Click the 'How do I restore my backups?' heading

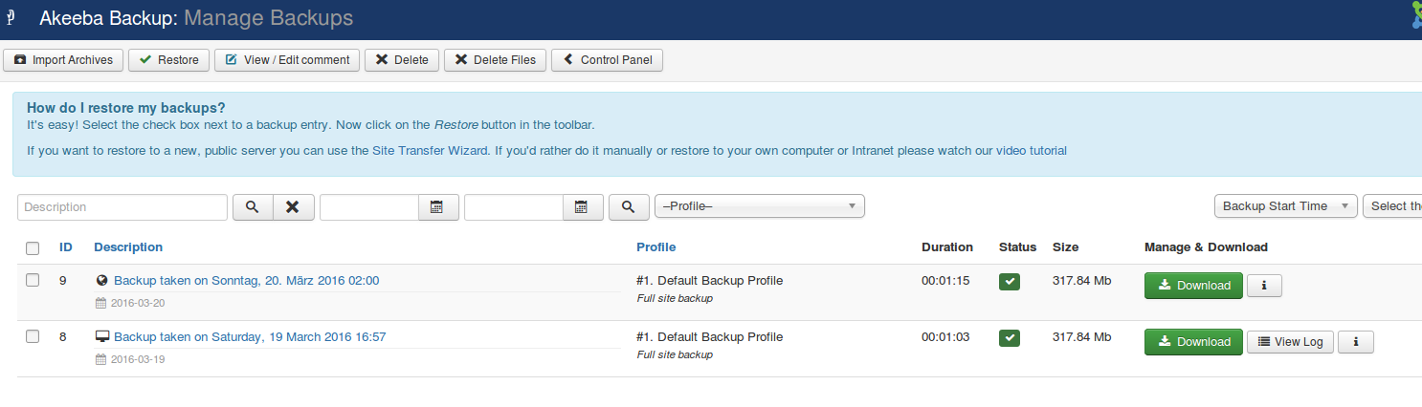tap(126, 108)
